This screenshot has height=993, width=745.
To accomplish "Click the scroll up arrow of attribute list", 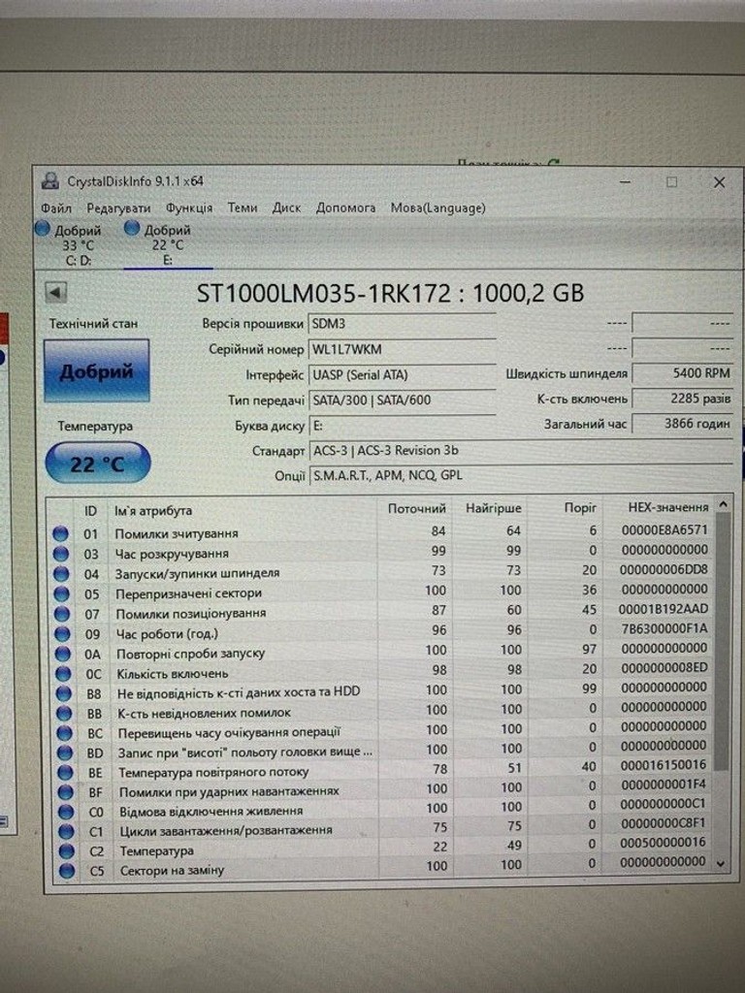I will point(723,504).
